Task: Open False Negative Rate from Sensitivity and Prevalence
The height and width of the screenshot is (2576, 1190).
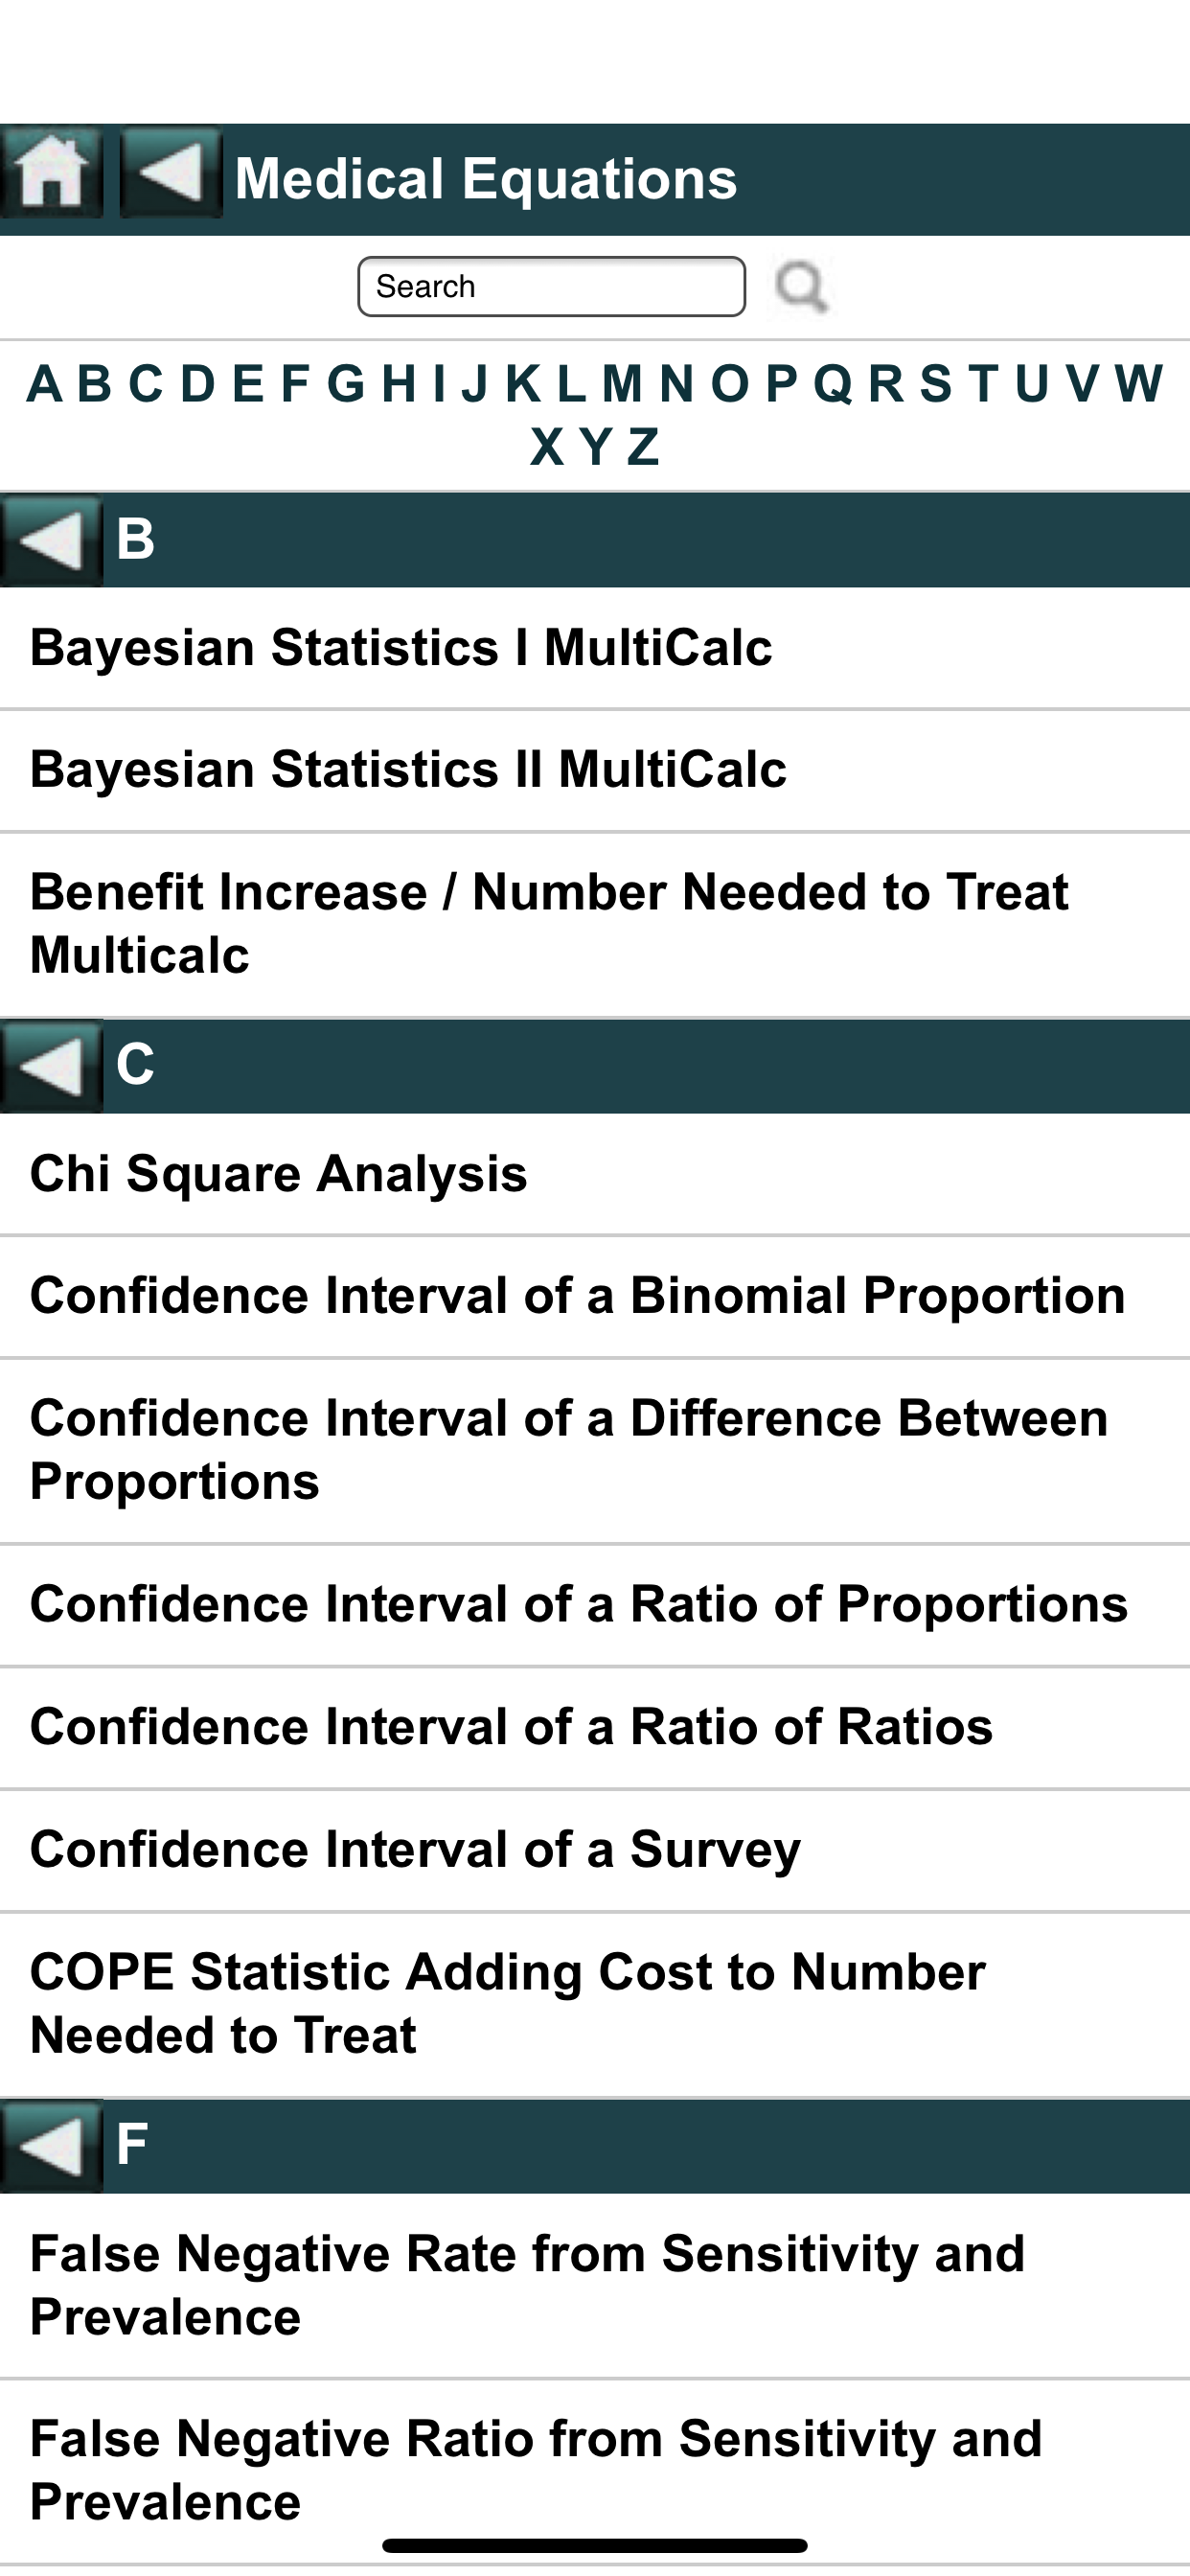Action: (x=527, y=2286)
